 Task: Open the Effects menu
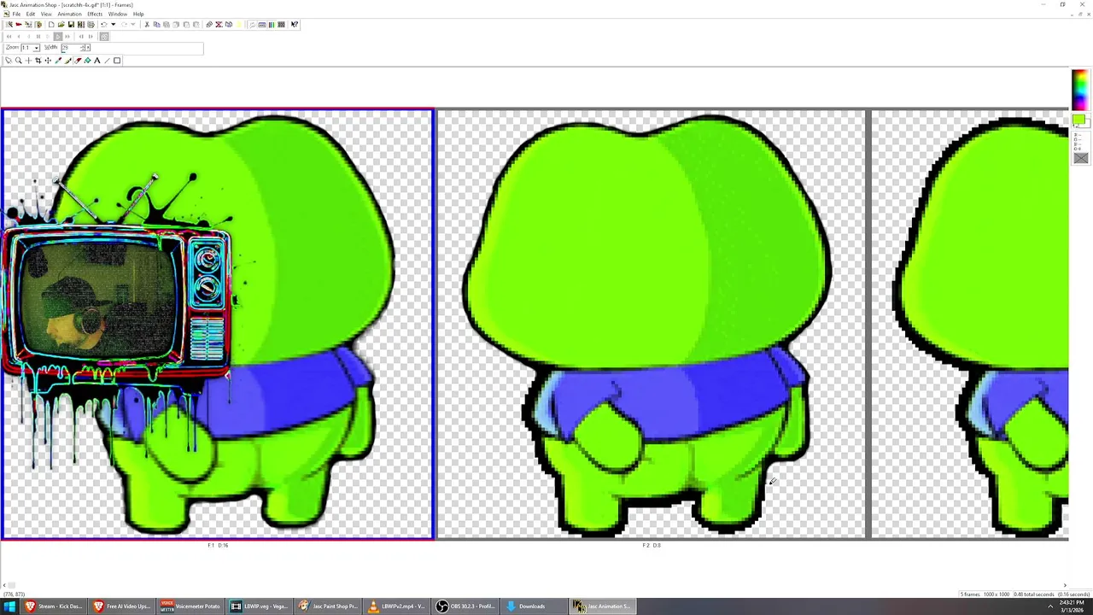point(95,14)
